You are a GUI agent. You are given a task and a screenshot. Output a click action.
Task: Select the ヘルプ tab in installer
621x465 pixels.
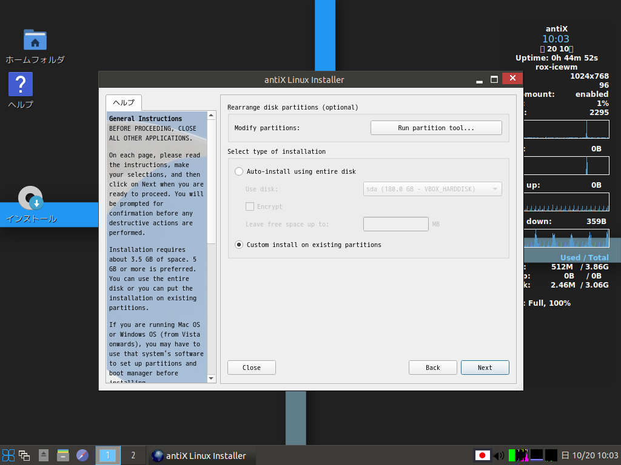coord(124,103)
